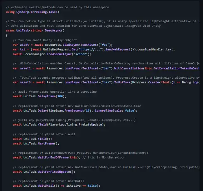Click the ToUniTask method call
The image size is (203, 191).
tap(122, 82)
